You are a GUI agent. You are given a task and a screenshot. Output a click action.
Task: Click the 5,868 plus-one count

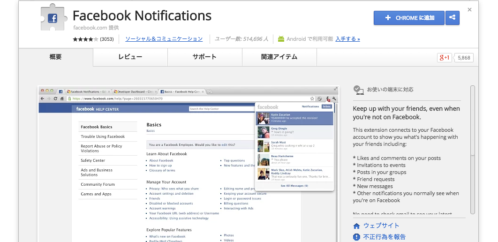pos(464,58)
